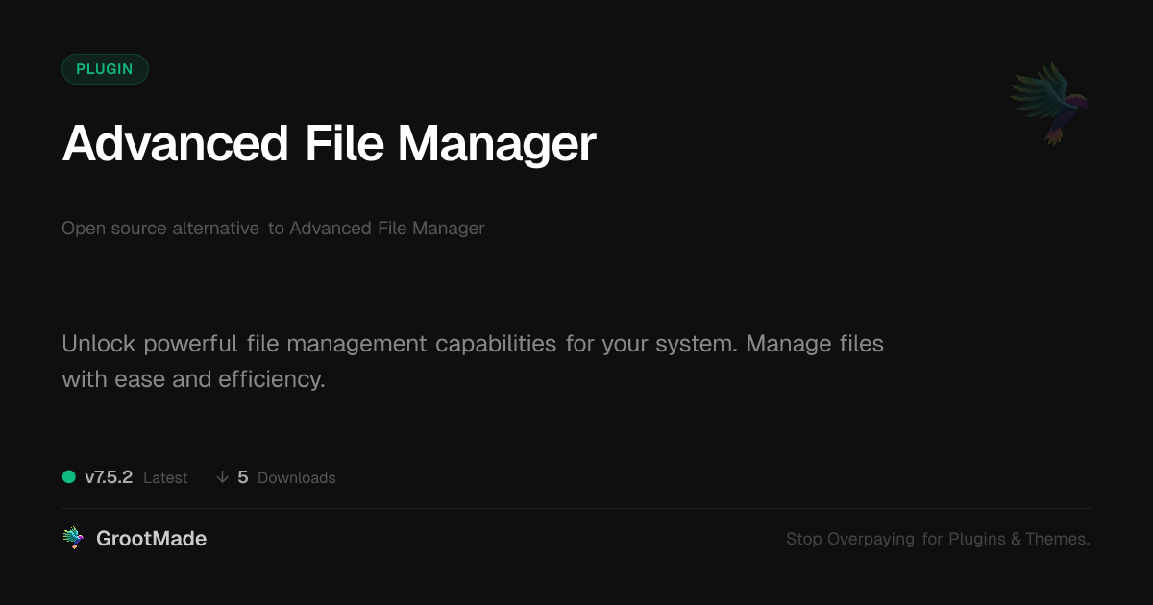This screenshot has height=605, width=1153.
Task: Click the small GrootMade logo icon in footer
Action: click(x=72, y=539)
